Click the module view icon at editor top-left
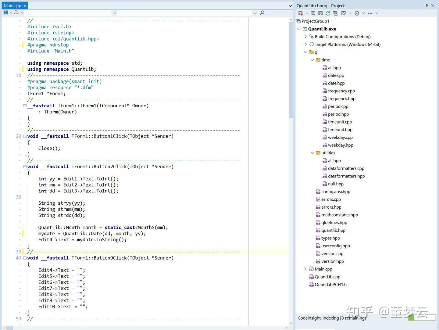439x330 pixels. [5, 13]
